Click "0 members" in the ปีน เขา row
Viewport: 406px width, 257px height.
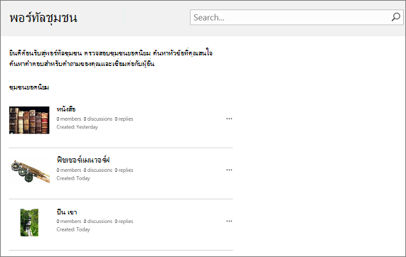pyautogui.click(x=69, y=222)
